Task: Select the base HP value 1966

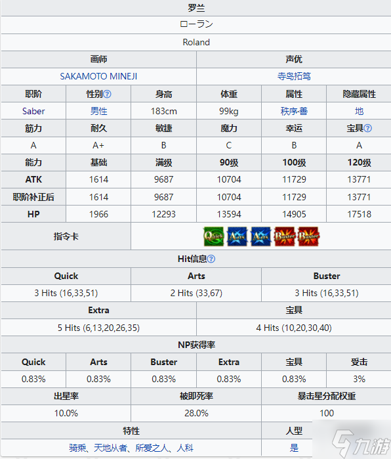Action: [x=98, y=214]
